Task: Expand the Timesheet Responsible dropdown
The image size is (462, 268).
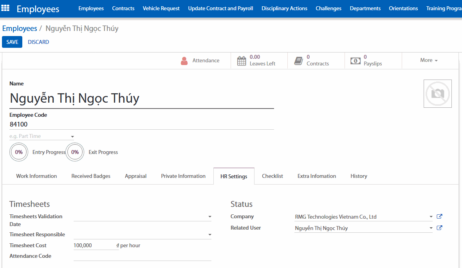Action: tap(209, 235)
